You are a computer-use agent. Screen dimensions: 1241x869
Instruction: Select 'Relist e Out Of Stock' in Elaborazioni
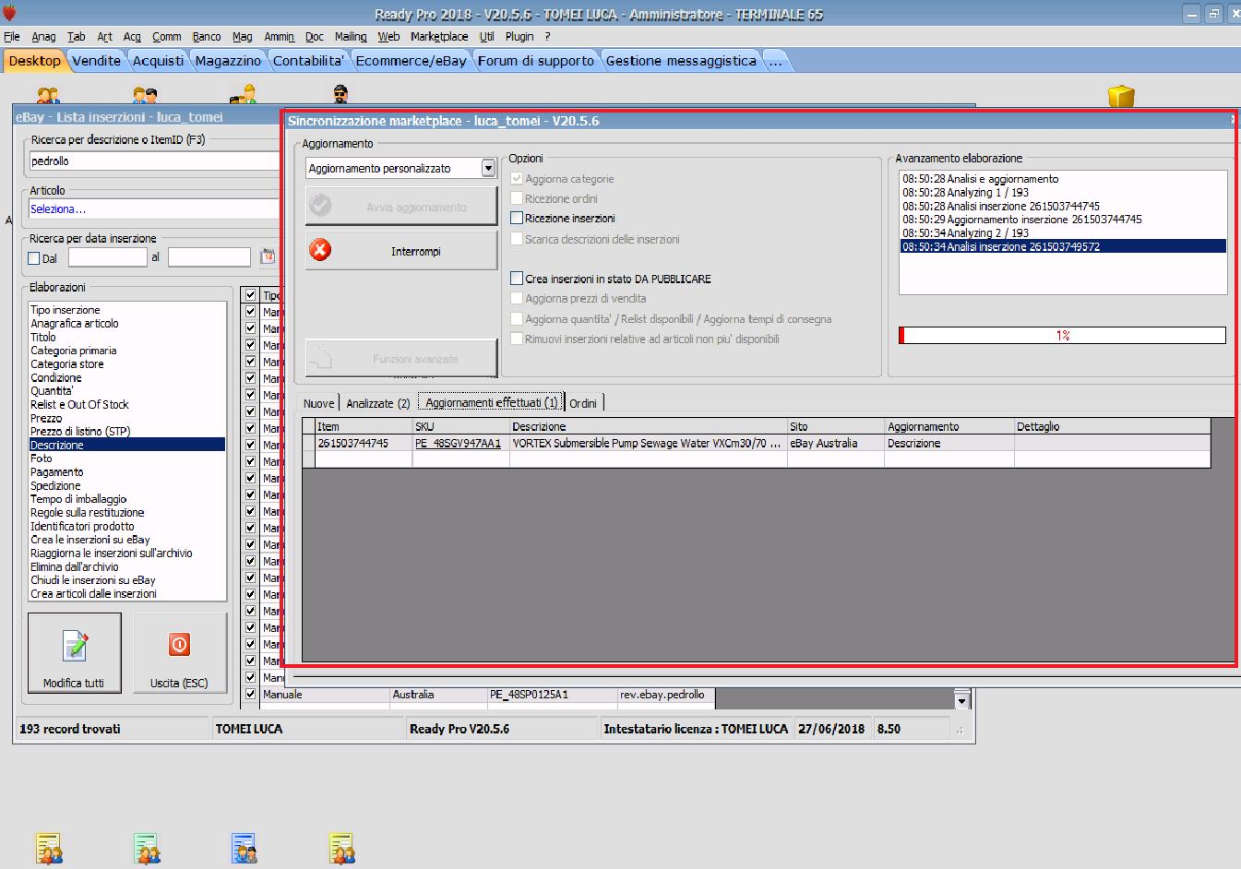[x=80, y=405]
